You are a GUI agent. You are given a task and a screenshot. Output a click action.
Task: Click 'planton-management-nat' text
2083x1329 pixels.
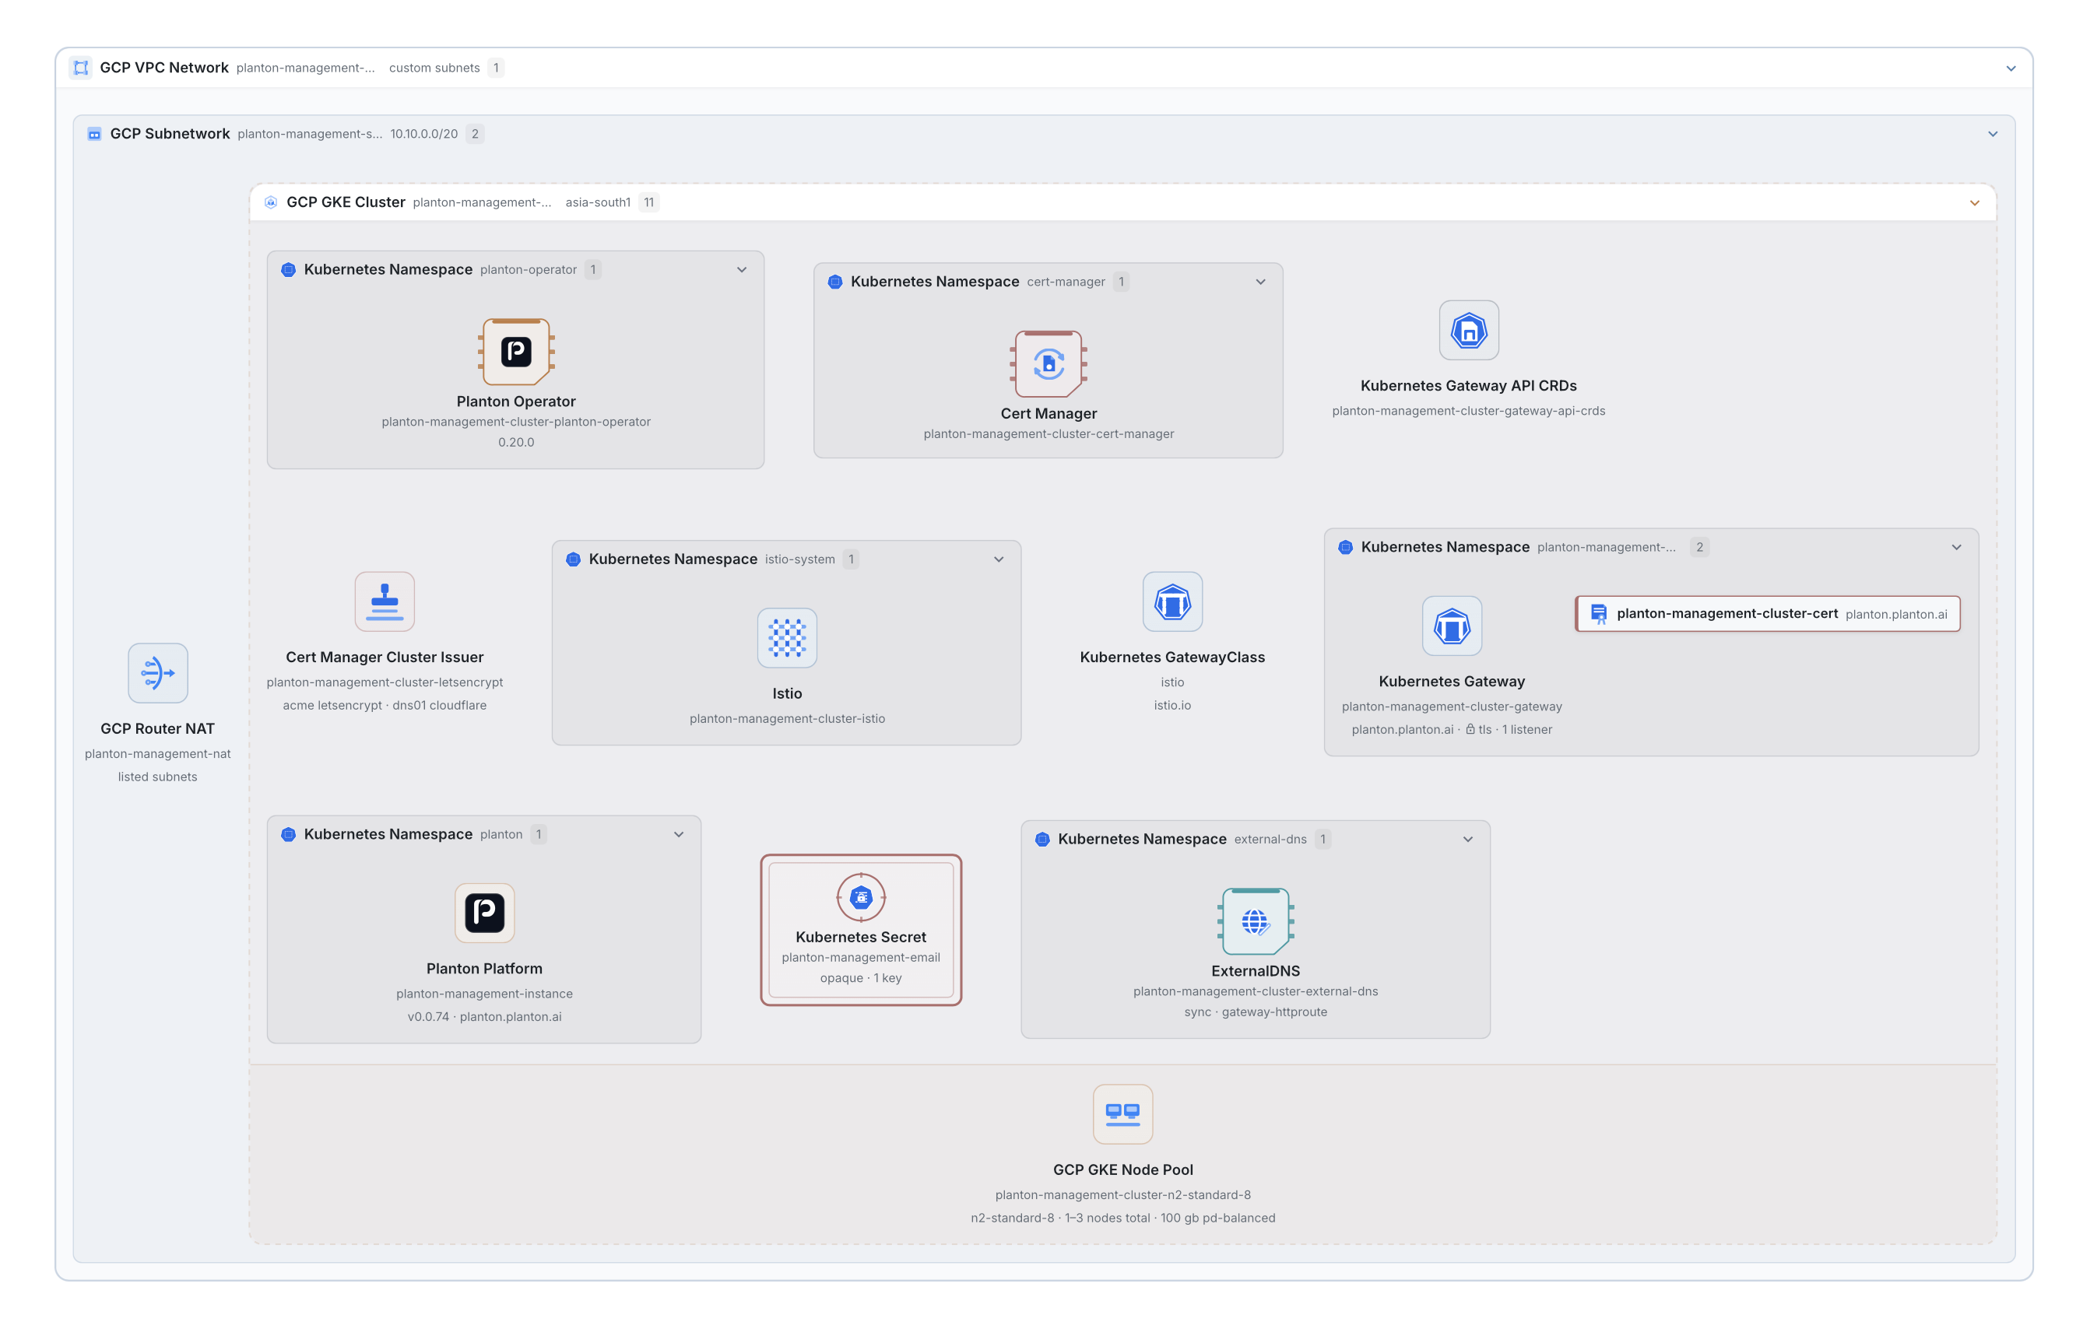pyautogui.click(x=157, y=754)
